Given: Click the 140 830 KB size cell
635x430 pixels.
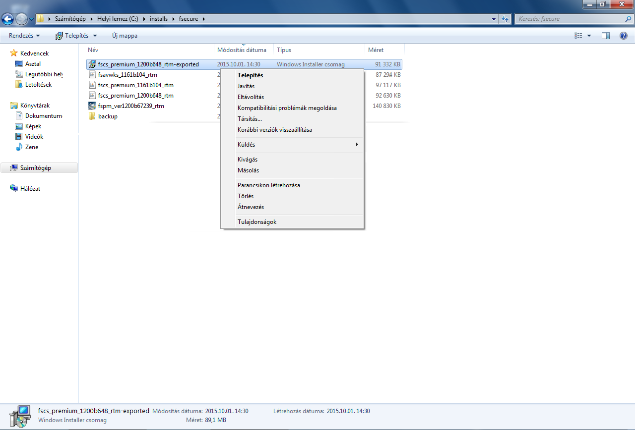Looking at the screenshot, I should point(387,106).
